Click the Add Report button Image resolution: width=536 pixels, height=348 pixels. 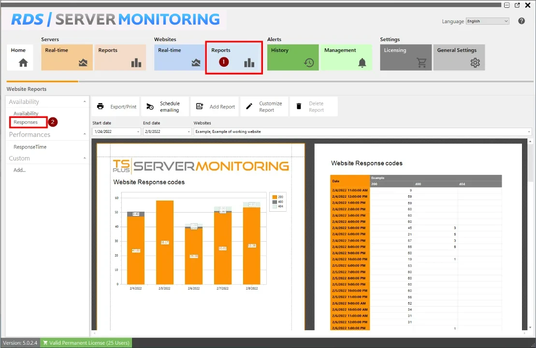click(x=216, y=107)
